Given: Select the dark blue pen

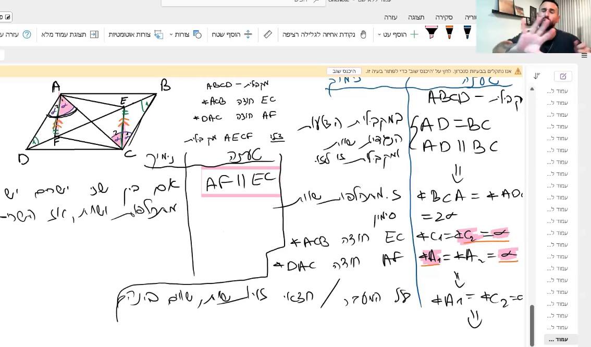Looking at the screenshot, I should tap(467, 33).
